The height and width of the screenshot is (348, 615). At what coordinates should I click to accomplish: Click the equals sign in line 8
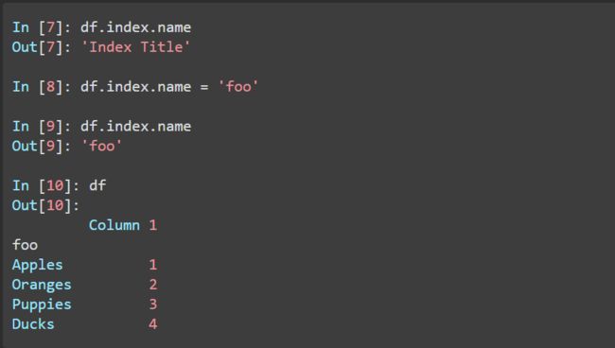(204, 87)
